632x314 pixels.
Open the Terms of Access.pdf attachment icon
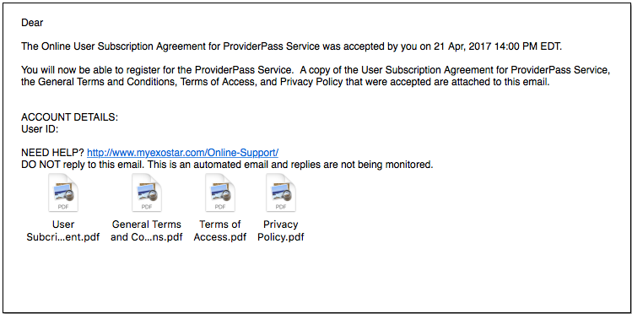pyautogui.click(x=220, y=192)
